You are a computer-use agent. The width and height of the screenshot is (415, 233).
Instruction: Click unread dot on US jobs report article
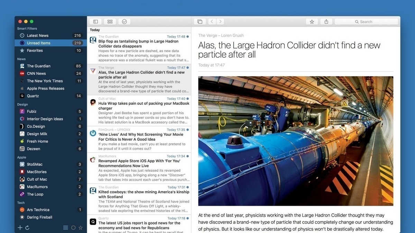[188, 219]
